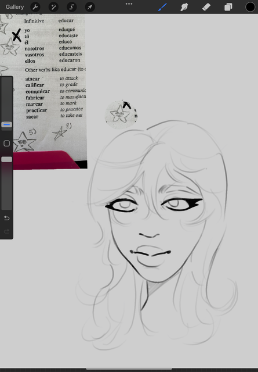This screenshot has height=372, width=258.
Task: Select the Smudge finger tool
Action: tap(184, 7)
